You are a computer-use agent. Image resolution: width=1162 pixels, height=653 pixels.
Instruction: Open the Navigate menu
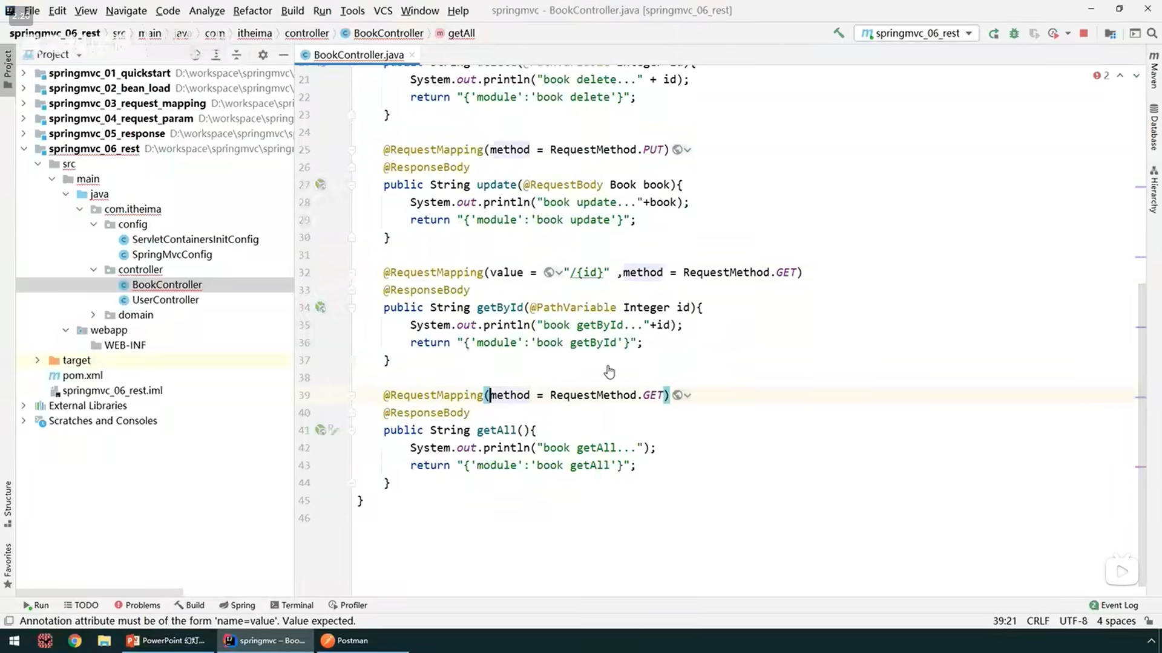tap(126, 10)
